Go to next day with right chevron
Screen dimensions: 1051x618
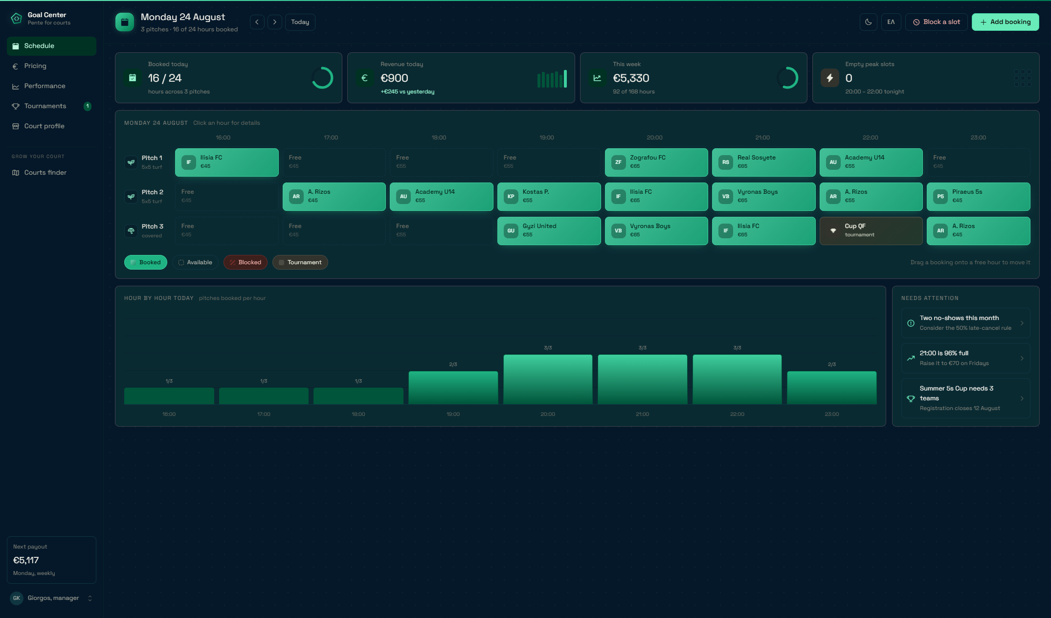point(274,22)
